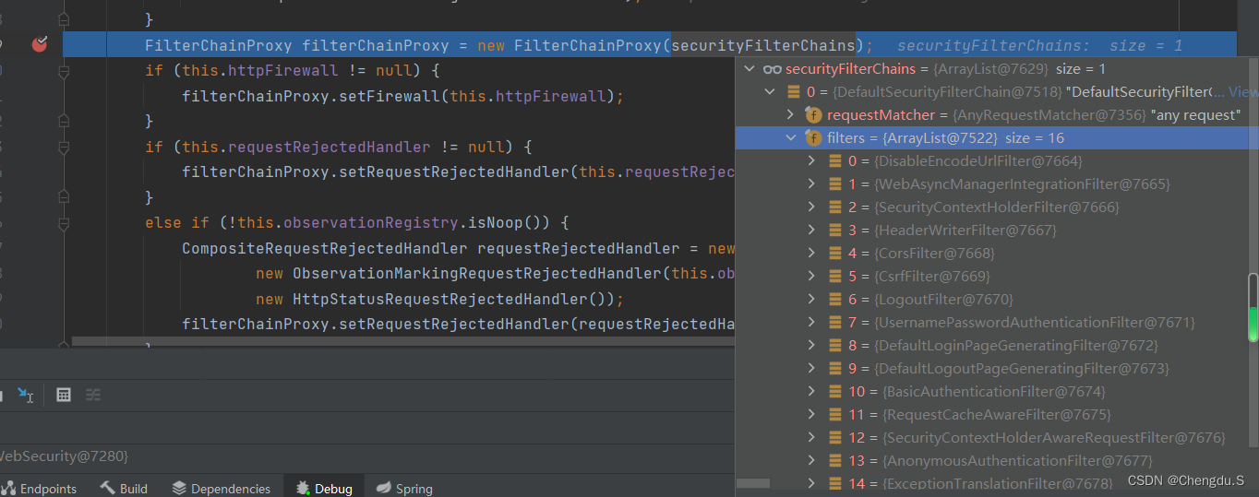This screenshot has height=497, width=1259.
Task: Click the editor's horizontal scrollbar
Action: coord(403,342)
